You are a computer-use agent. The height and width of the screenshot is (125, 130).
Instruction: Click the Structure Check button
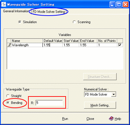(100, 77)
